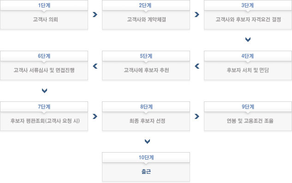The image size is (292, 183).
Task: Click the 출근 final step text
Action: click(x=146, y=171)
